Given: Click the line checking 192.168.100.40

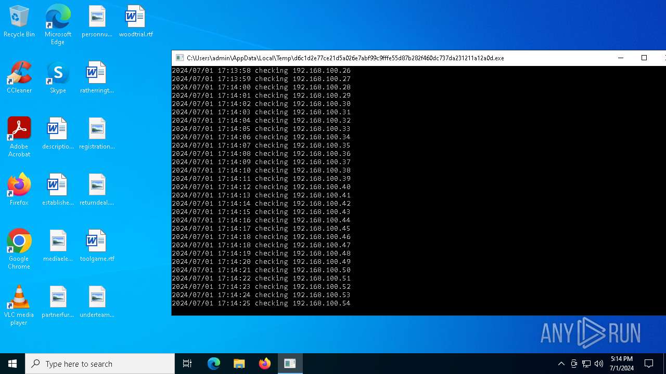Looking at the screenshot, I should tap(261, 187).
